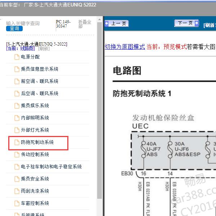Click pin number 14 in diagram
The image size is (216, 216).
pyautogui.click(x=170, y=174)
